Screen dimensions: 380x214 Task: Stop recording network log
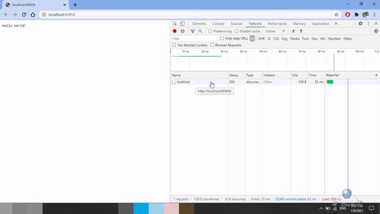pyautogui.click(x=175, y=31)
